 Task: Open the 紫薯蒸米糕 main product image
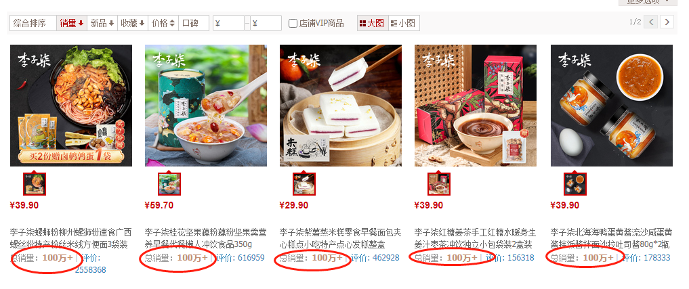(341, 106)
